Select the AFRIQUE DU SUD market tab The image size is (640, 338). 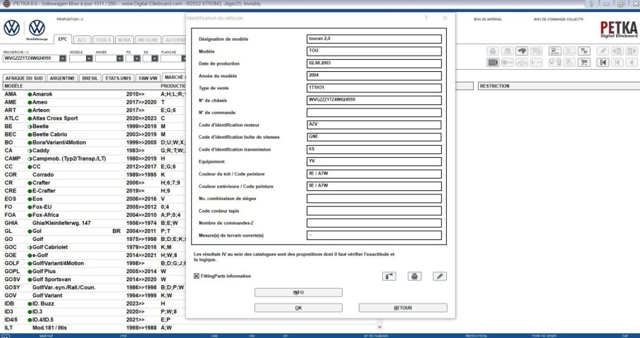tap(24, 78)
